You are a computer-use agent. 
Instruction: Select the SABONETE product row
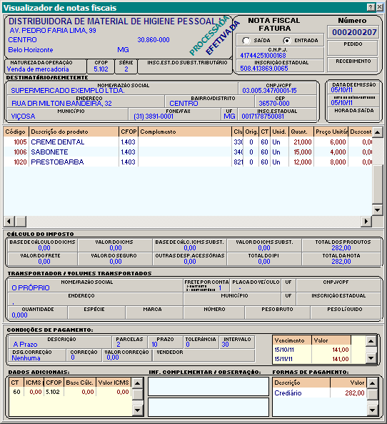tap(188, 152)
